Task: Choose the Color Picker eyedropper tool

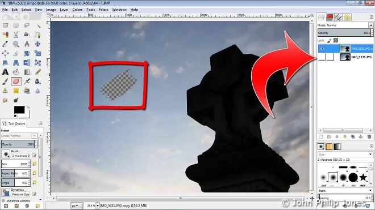Action: 5,44
